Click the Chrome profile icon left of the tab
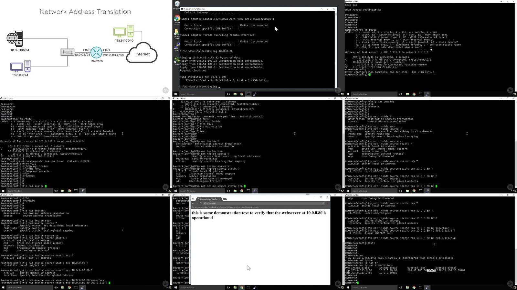517x290 pixels. click(194, 199)
